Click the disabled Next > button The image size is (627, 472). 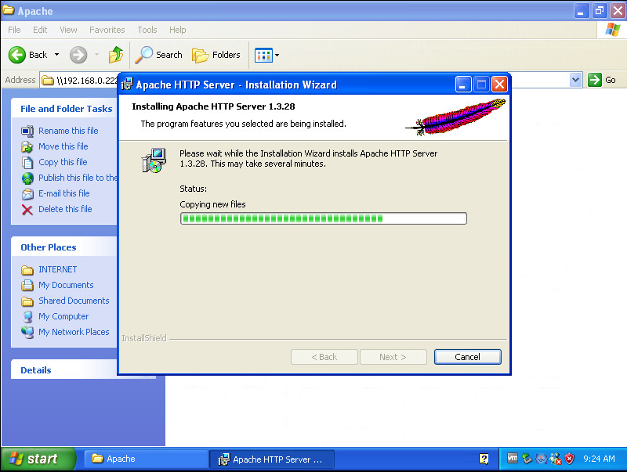click(x=393, y=357)
